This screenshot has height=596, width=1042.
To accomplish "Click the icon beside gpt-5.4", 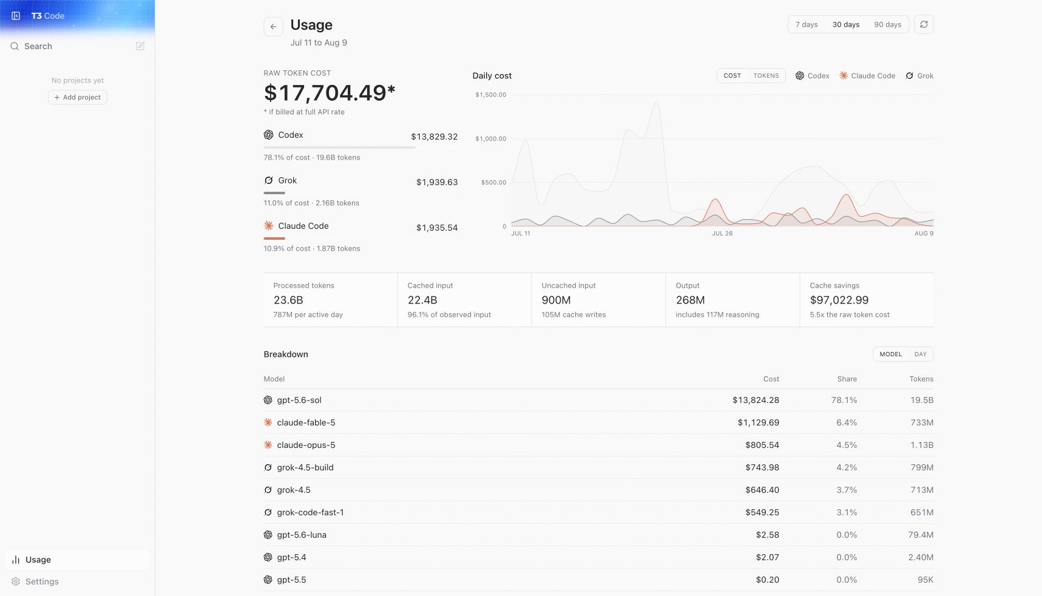I will tap(268, 557).
